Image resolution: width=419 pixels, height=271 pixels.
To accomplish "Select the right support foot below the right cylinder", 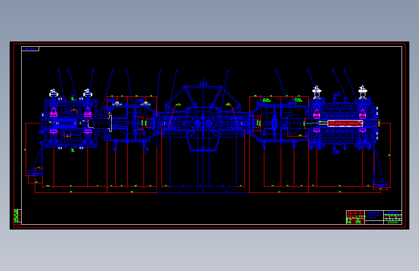I will point(380,185).
